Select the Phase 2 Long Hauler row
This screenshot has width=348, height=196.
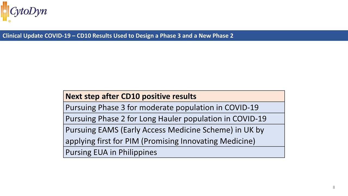point(166,119)
